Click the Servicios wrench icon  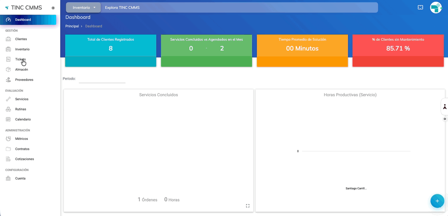click(8, 99)
